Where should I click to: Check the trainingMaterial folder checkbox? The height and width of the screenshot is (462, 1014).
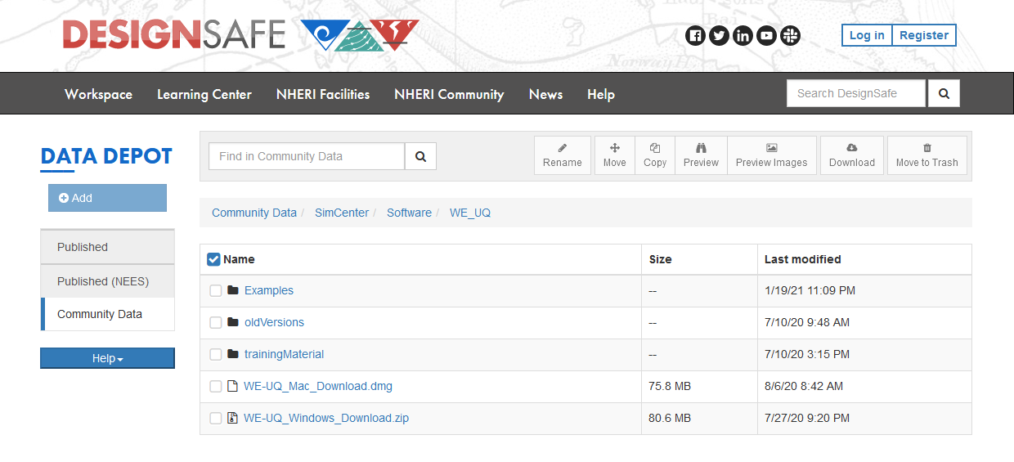(216, 354)
